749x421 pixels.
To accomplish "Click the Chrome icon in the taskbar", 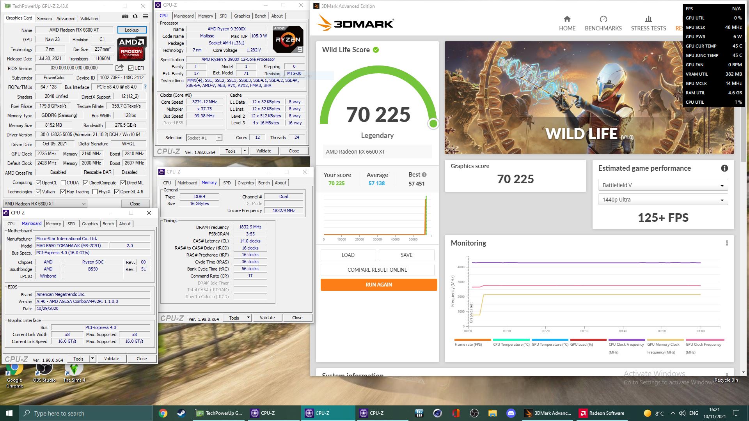I will tap(163, 413).
